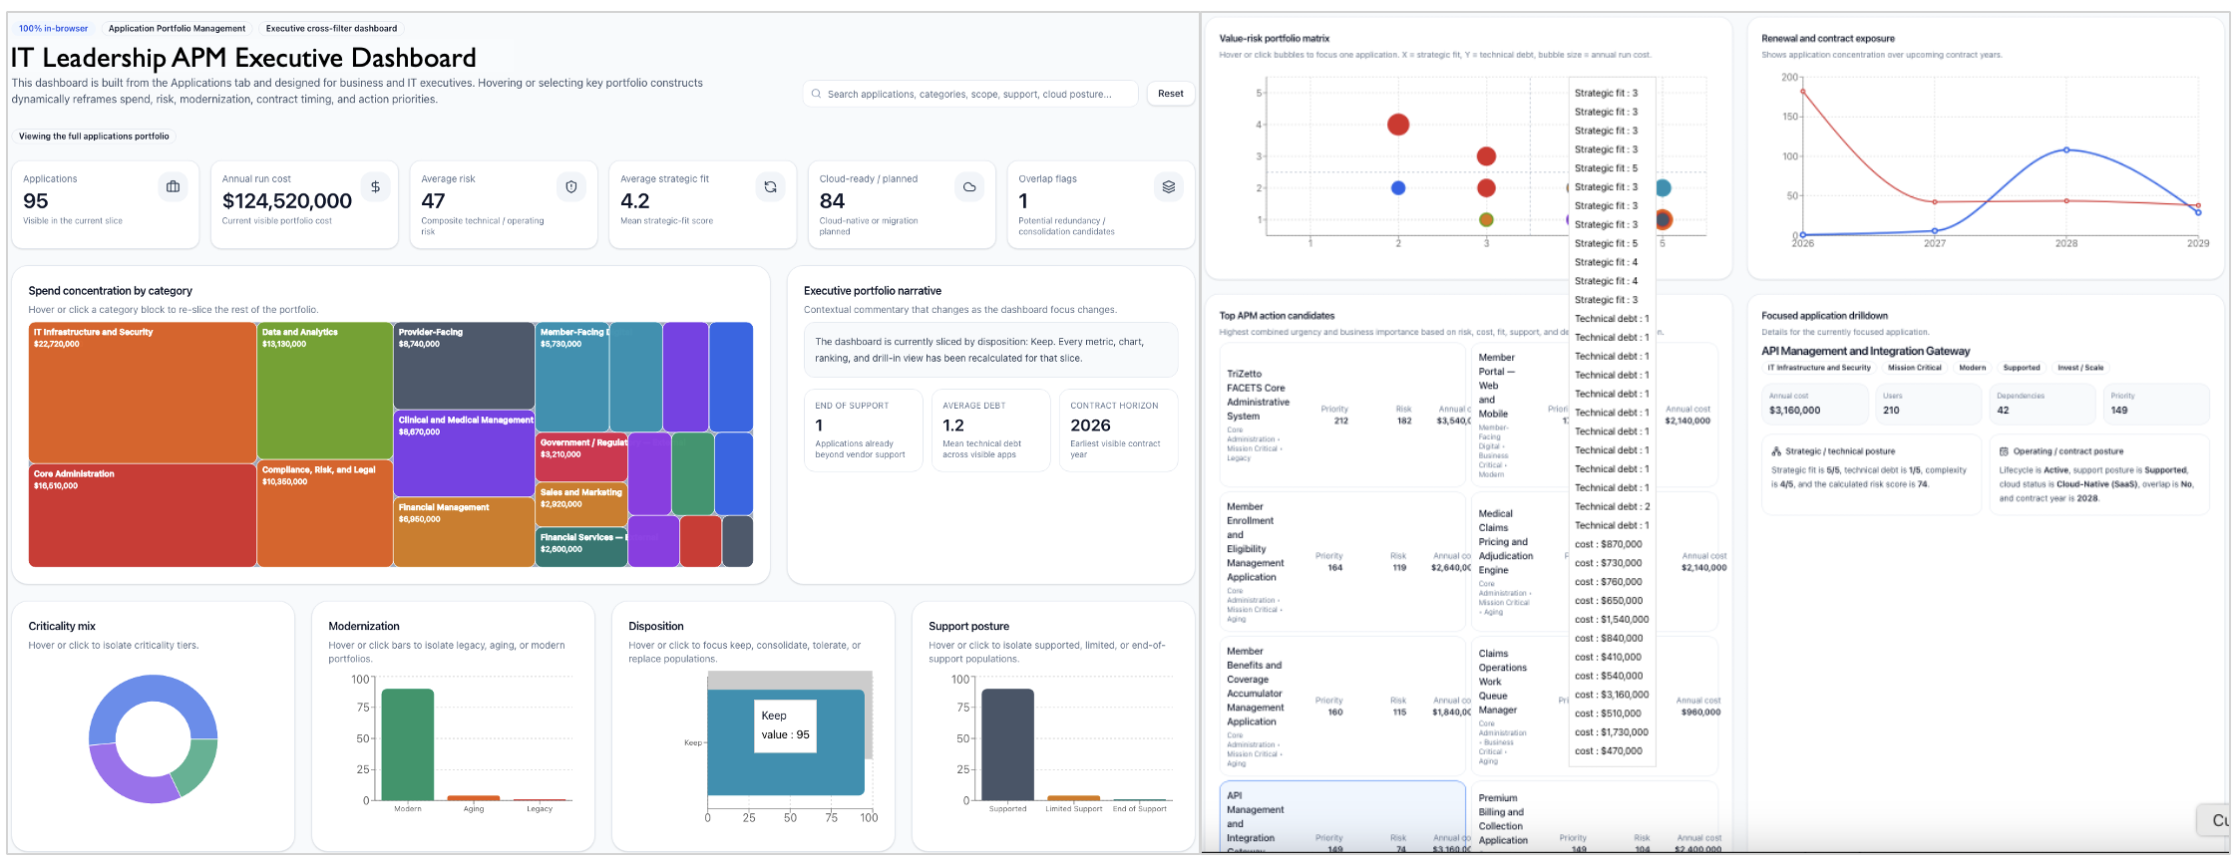Select the Application Portfolio Management tag
This screenshot has width=2236, height=861.
pyautogui.click(x=177, y=29)
